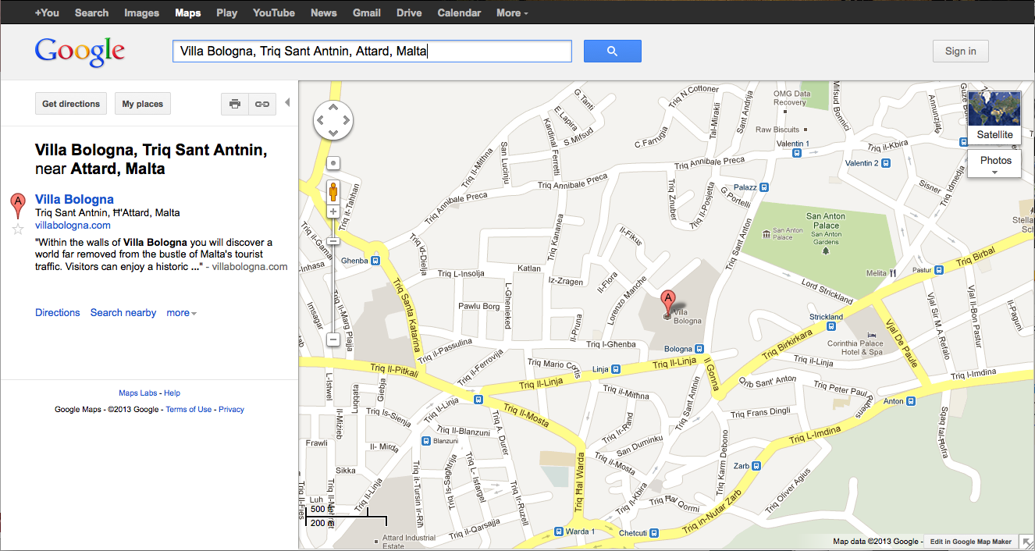
Task: Click the Valentin 1 bus stop icon
Action: [796, 153]
